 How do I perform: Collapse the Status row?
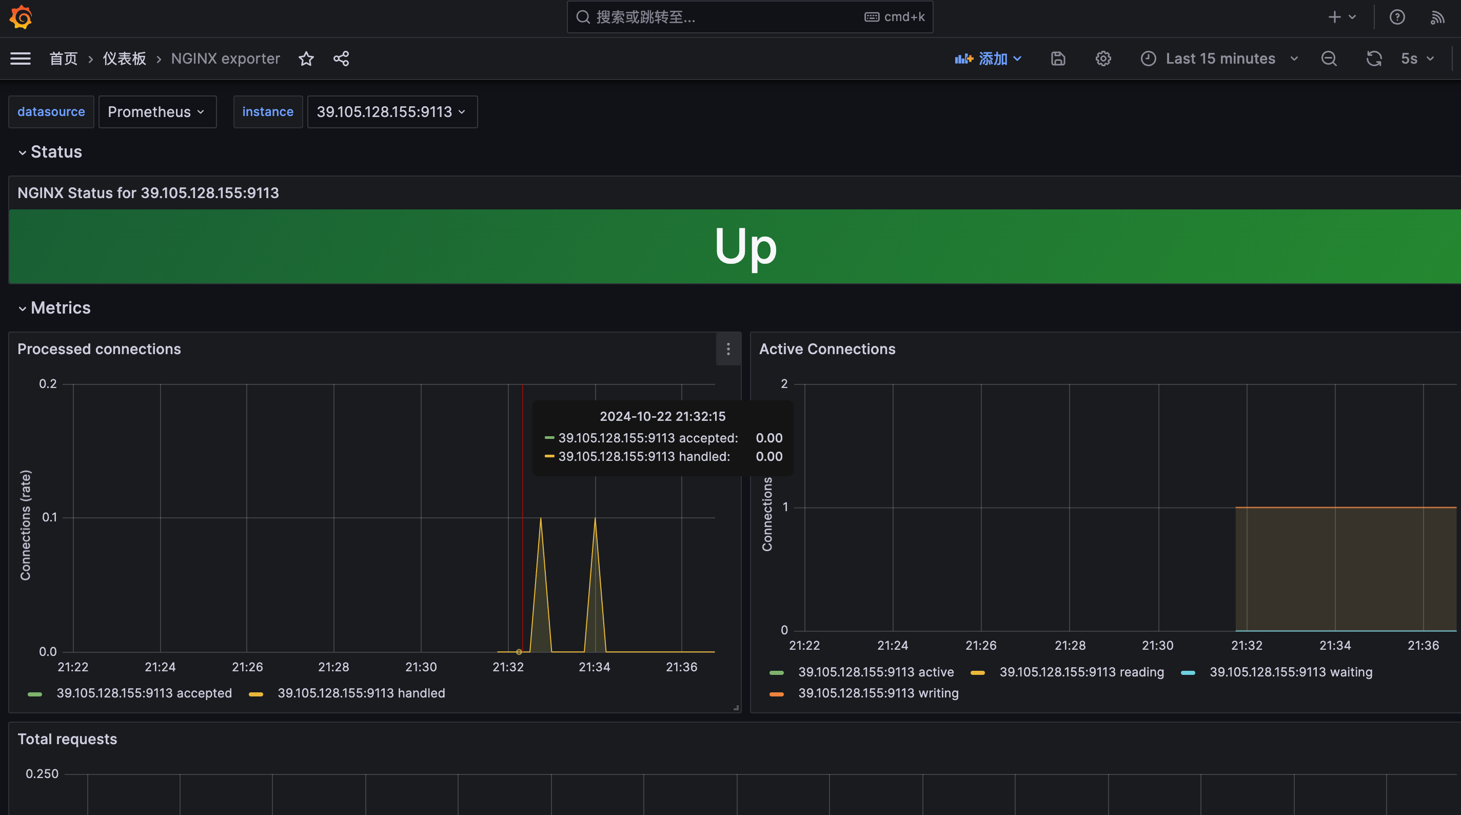(50, 152)
